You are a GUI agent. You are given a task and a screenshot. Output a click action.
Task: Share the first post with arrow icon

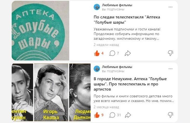click(x=128, y=53)
